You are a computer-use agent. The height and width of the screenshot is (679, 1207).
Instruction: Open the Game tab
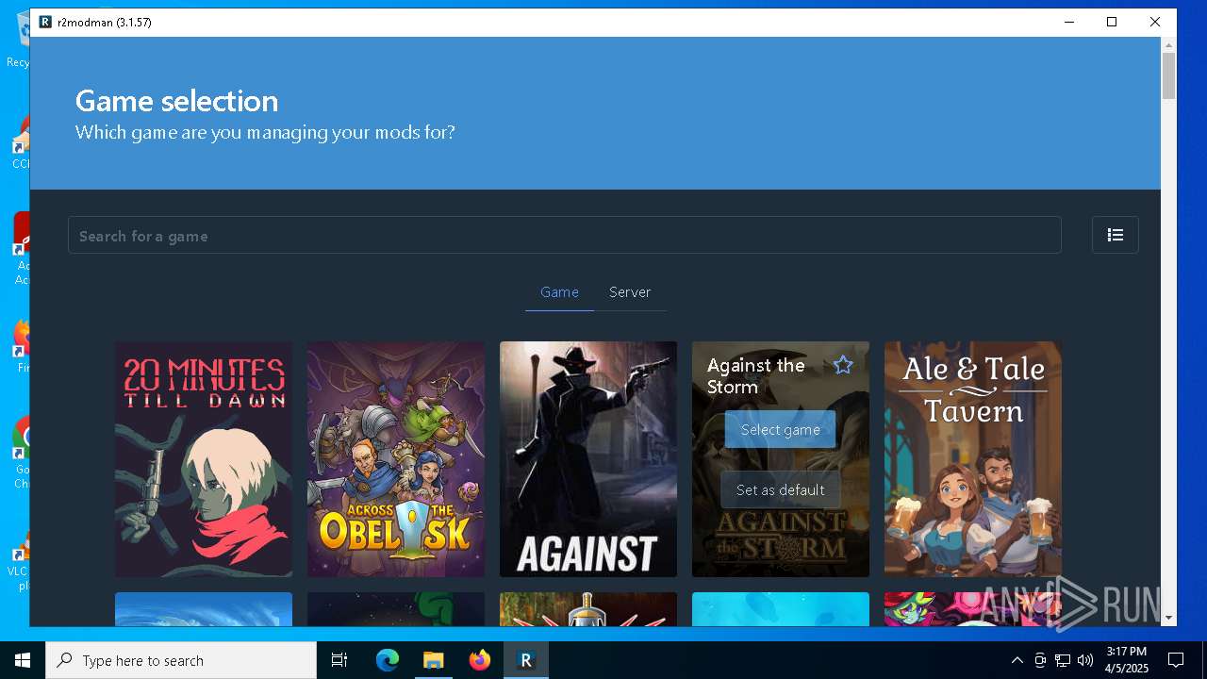tap(559, 292)
